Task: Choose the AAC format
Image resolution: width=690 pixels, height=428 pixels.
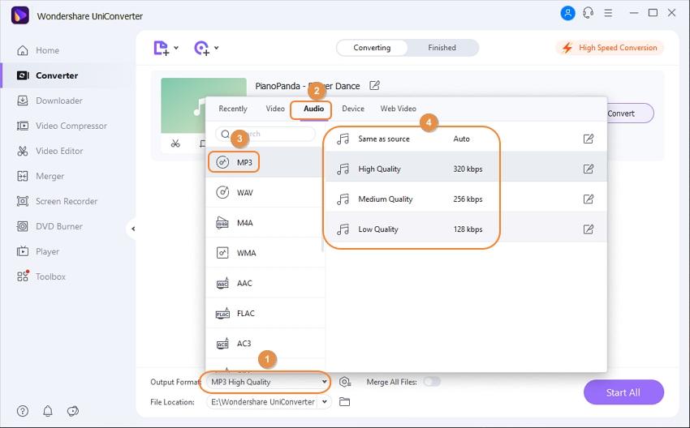Action: [265, 283]
